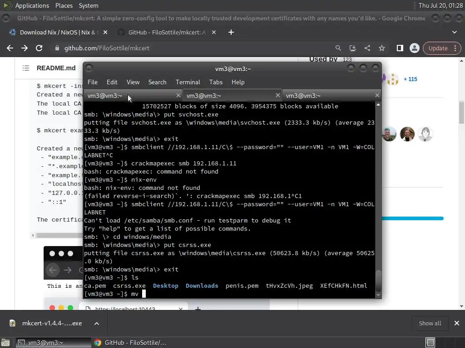Open Places menu in top panel
Screen dimensions: 465x348
(x=64, y=5)
